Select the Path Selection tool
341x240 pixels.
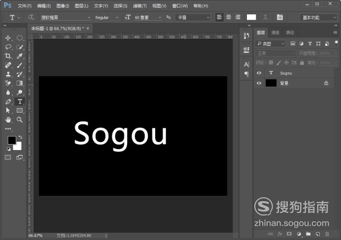pos(8,111)
